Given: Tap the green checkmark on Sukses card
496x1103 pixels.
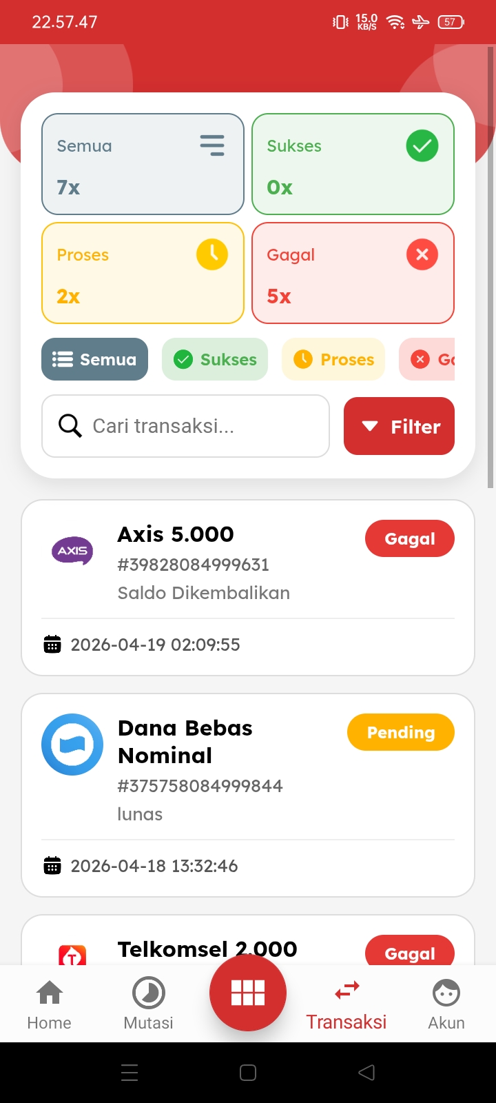Looking at the screenshot, I should coord(422,146).
